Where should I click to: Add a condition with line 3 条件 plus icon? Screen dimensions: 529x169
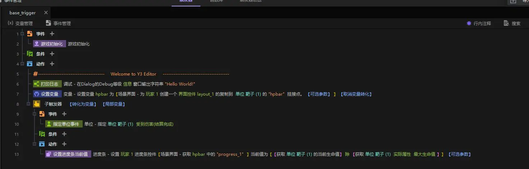(x=52, y=54)
